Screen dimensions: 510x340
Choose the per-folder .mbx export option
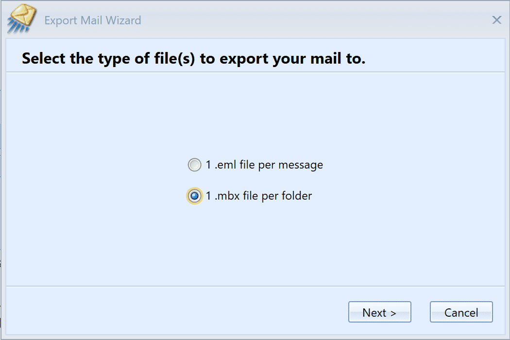(x=194, y=196)
